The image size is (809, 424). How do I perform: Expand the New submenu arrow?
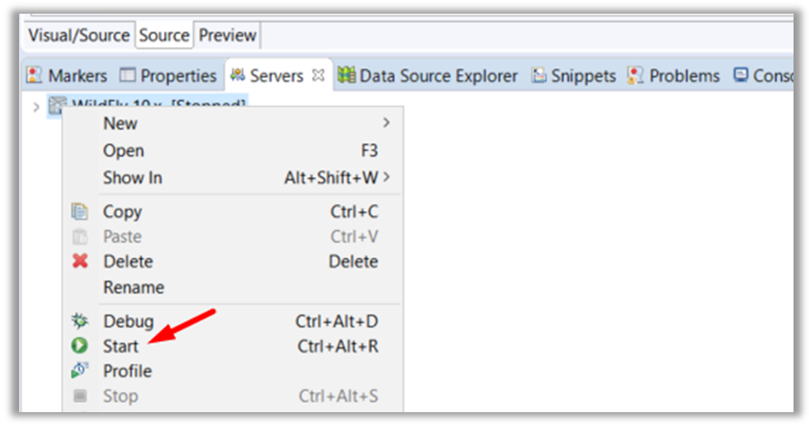(x=386, y=123)
